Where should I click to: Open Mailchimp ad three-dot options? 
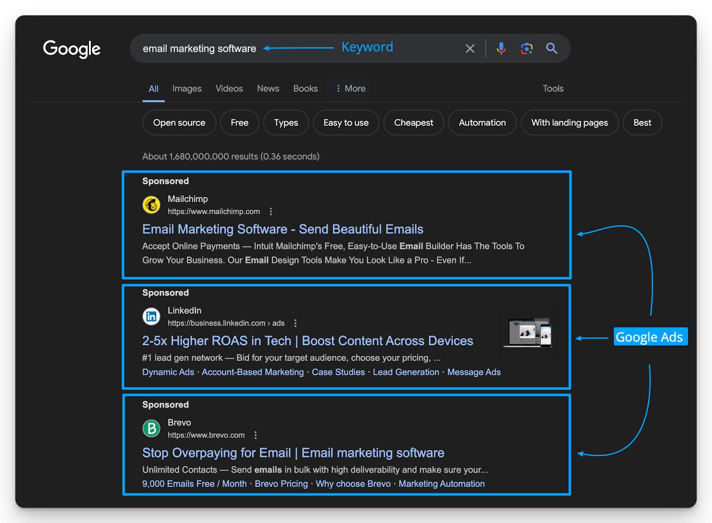pos(271,212)
